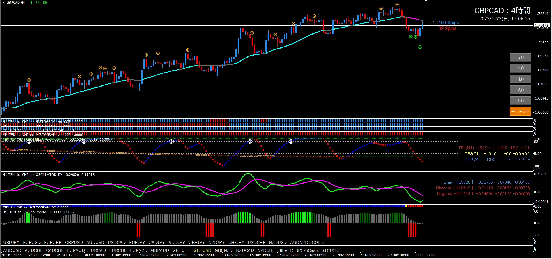552x259 pixels.
Task: Select EURNZD in the symbol list
Action: 139,250
